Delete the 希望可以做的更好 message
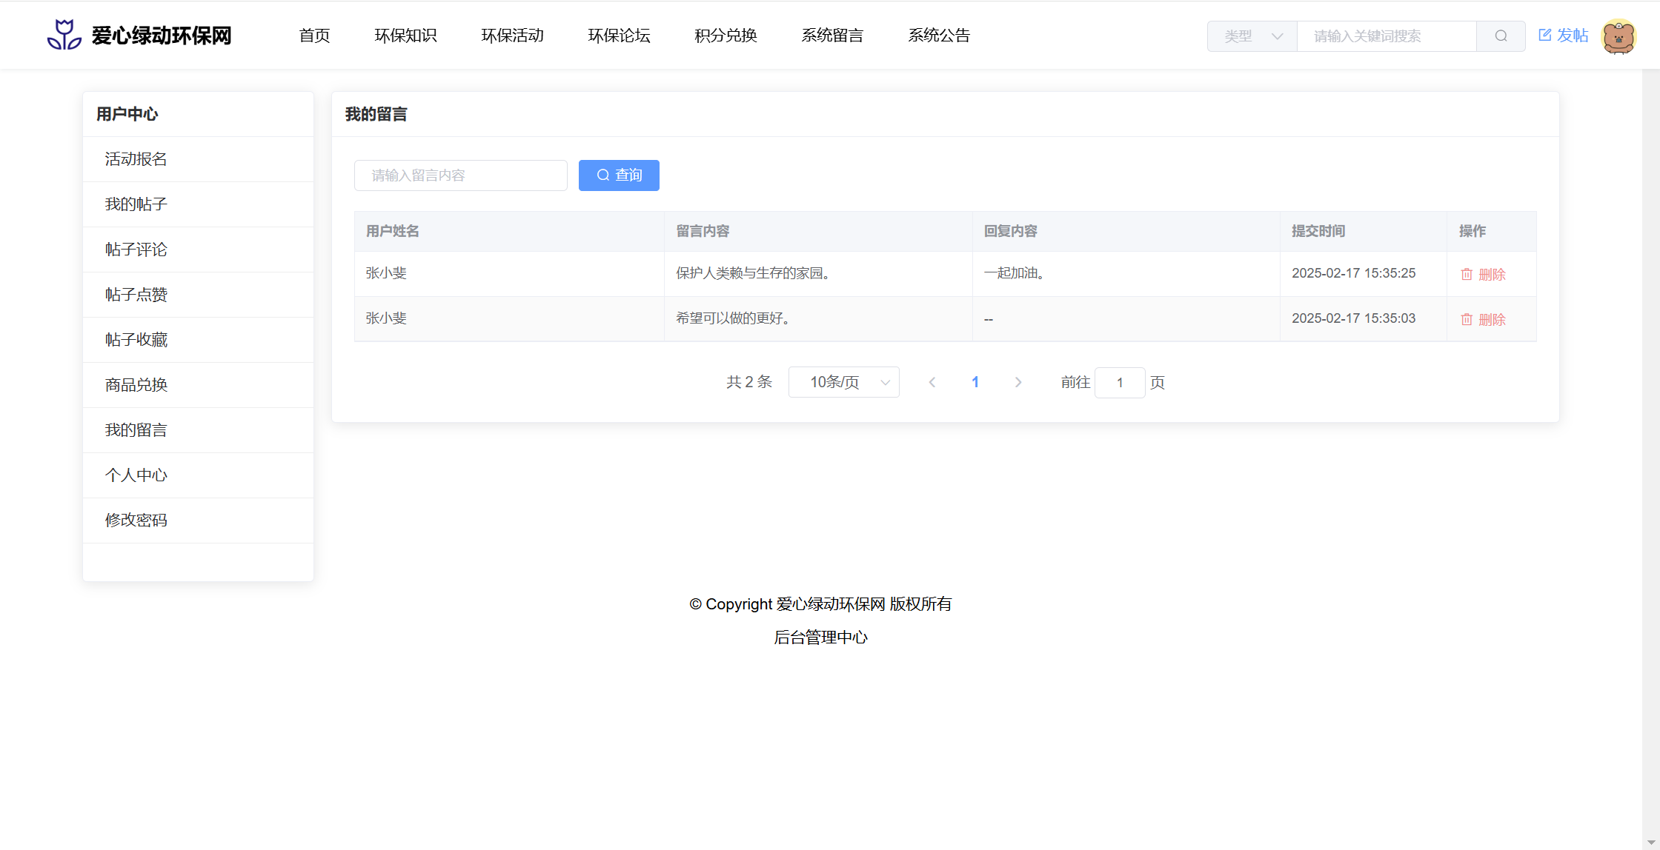1660x850 pixels. point(1483,319)
